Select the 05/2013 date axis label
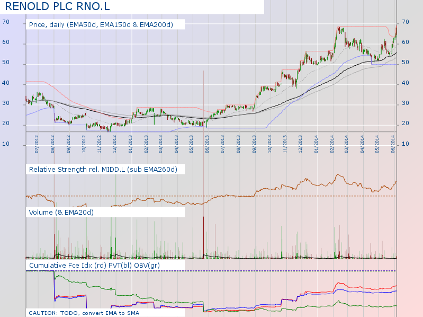Screen dimensions: 423x317 (x=191, y=144)
